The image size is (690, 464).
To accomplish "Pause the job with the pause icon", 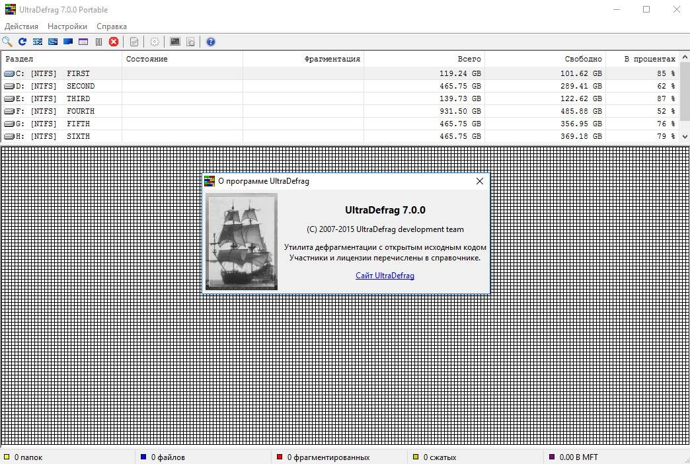I will coord(98,42).
